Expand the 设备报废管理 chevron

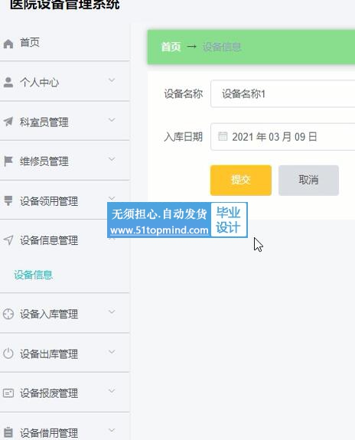tap(112, 391)
